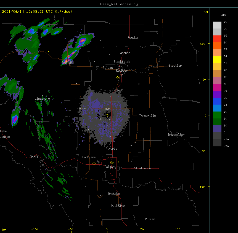Click the Stettler city label
Image resolution: width=238 pixels, height=233 pixels.
click(x=175, y=66)
